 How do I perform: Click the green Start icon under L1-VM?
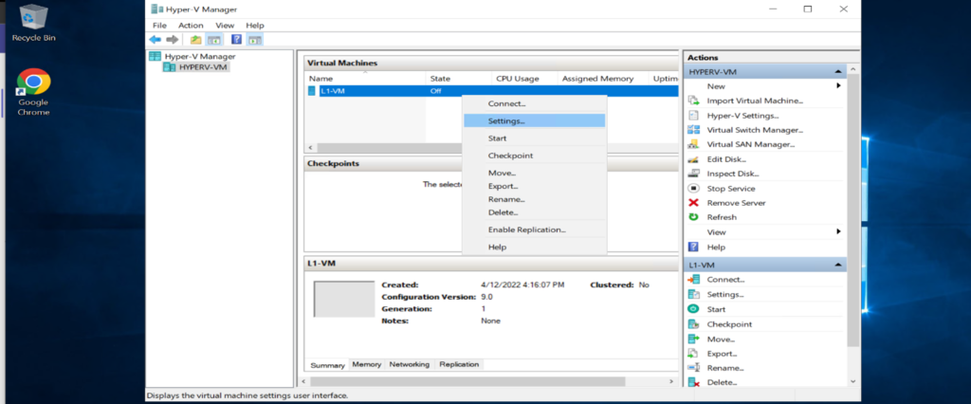click(x=694, y=309)
